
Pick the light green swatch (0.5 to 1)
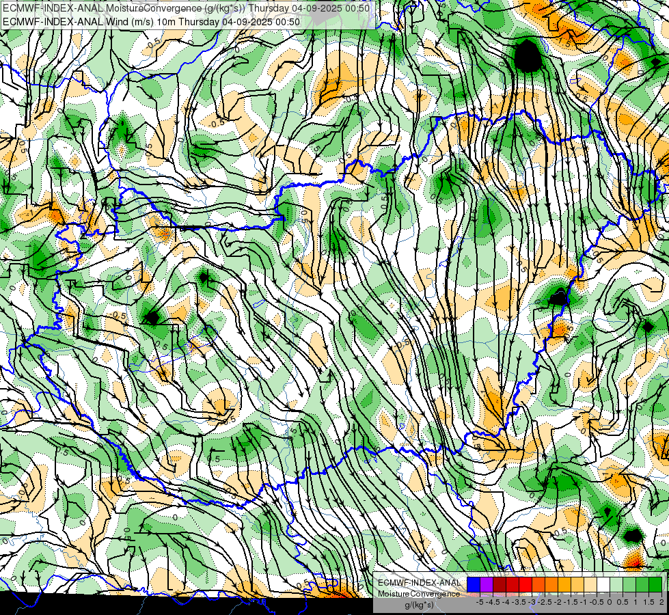pyautogui.click(x=629, y=585)
